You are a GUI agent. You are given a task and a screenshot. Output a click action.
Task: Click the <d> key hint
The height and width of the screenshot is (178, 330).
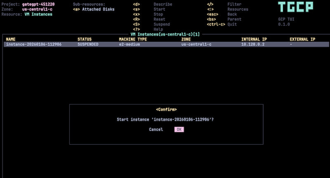click(x=137, y=4)
